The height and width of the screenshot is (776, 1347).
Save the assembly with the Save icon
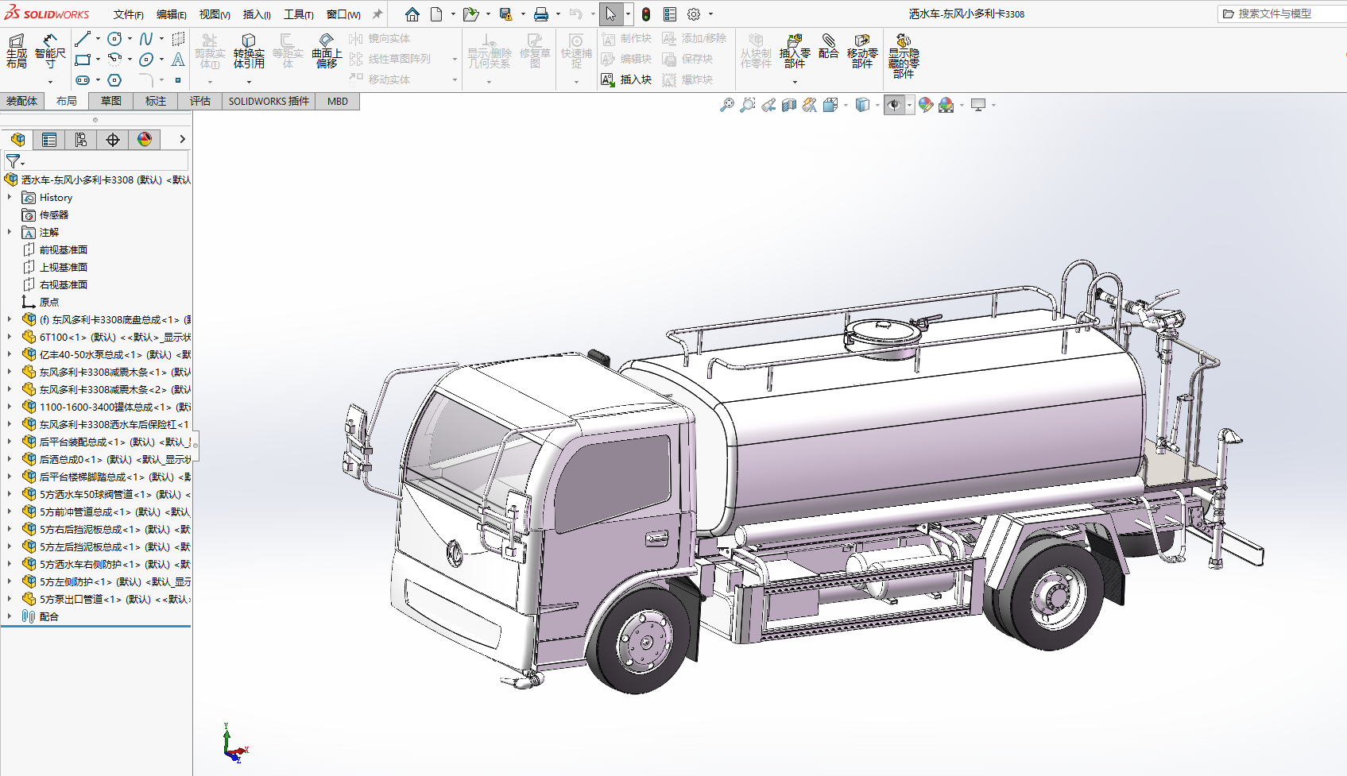coord(505,14)
